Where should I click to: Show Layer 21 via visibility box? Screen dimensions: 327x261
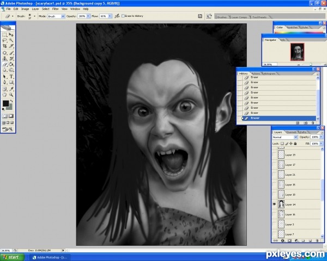274,175
